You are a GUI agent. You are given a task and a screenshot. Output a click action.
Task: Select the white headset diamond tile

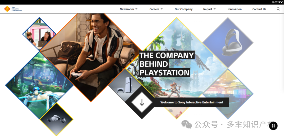coord(228,43)
